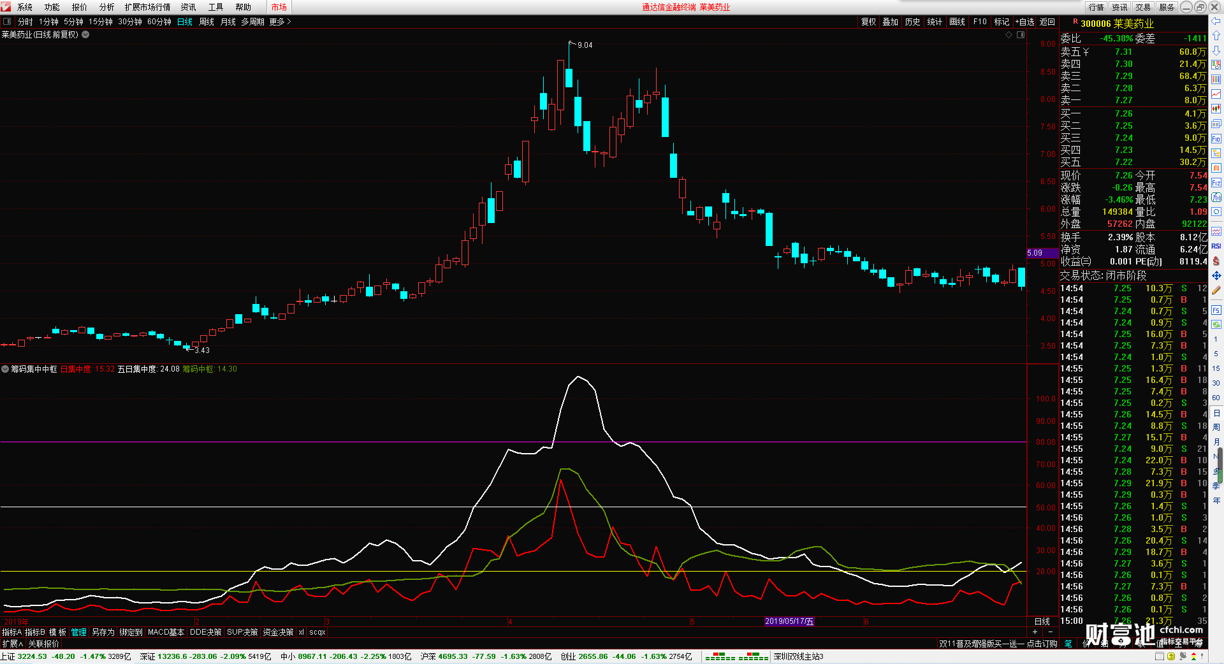Open the red line chart icon in sidebar

tap(1216, 94)
